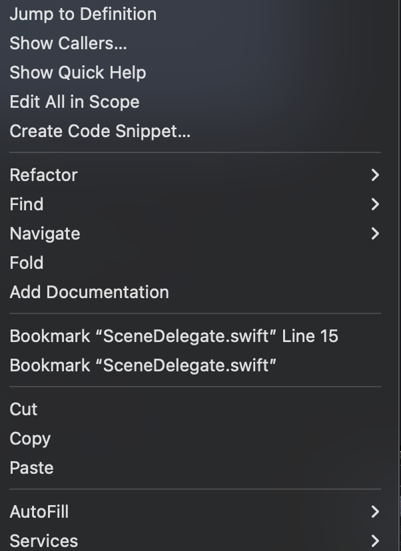Expand the Refactor submenu
The height and width of the screenshot is (551, 401).
(44, 175)
